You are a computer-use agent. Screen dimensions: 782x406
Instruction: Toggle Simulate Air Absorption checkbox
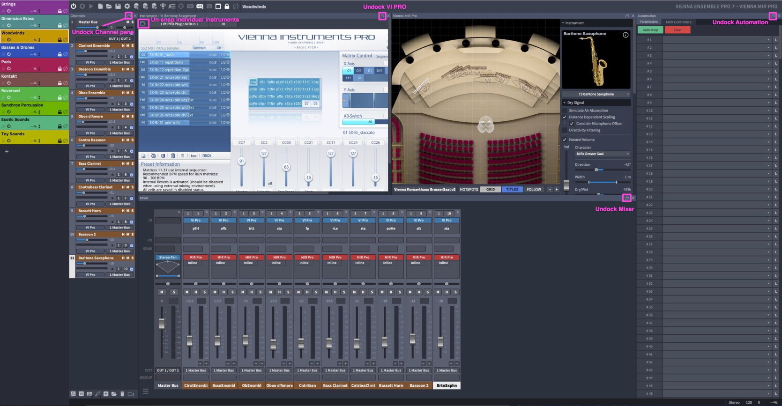[x=565, y=111]
